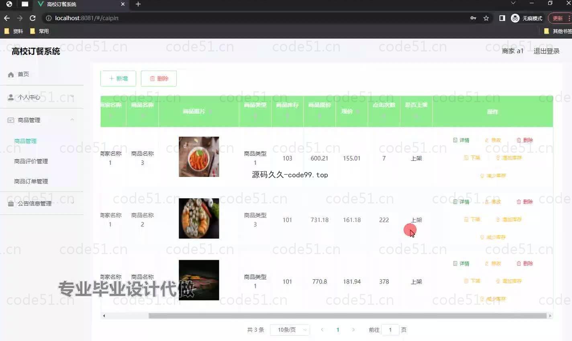Click 下架 for the 181.94 priced row
Image resolution: width=572 pixels, height=341 pixels.
(472, 281)
